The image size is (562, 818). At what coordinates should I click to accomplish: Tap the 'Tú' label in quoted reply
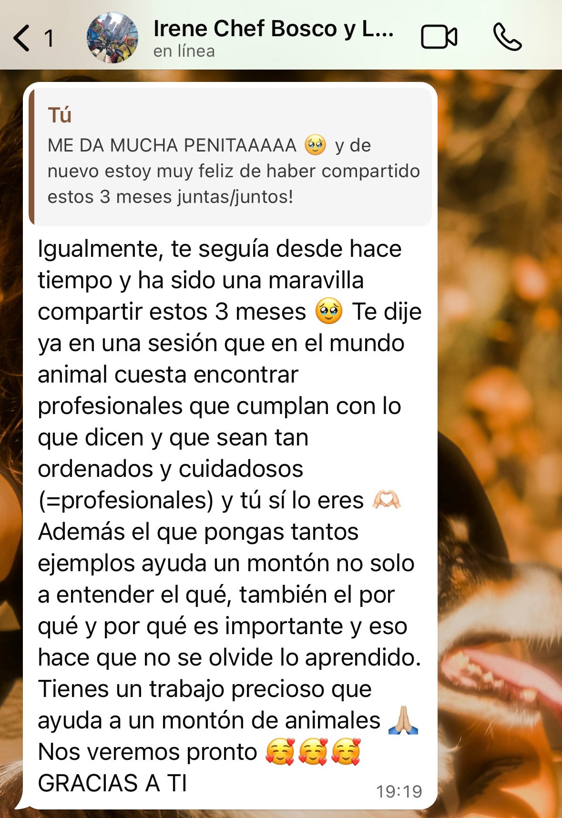tap(60, 115)
